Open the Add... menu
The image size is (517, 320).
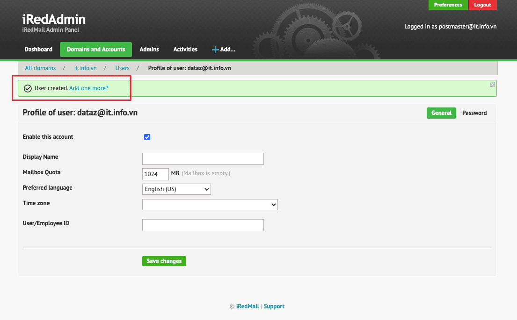pyautogui.click(x=223, y=50)
